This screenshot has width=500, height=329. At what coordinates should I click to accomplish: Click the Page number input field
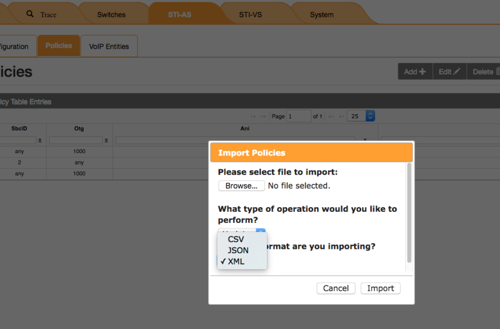pos(298,116)
